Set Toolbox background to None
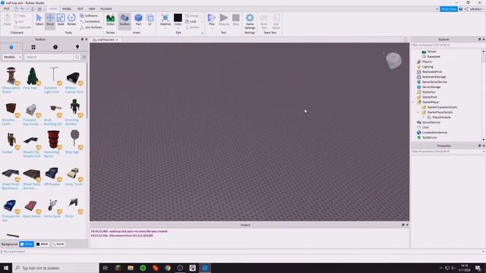Viewport: 486px width, 273px height. point(58,244)
